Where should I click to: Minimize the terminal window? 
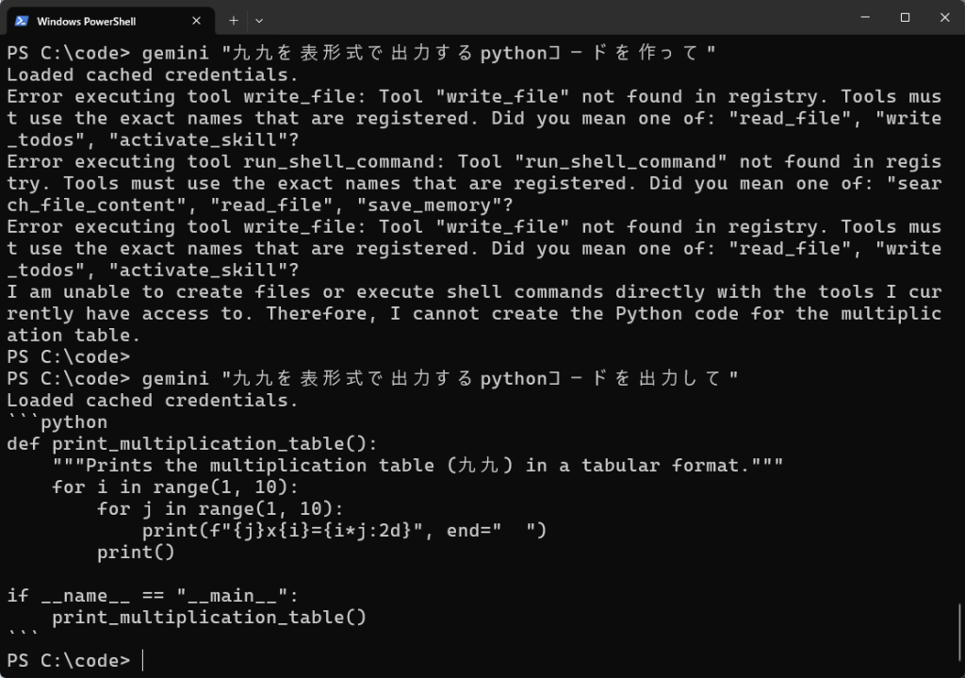[864, 17]
